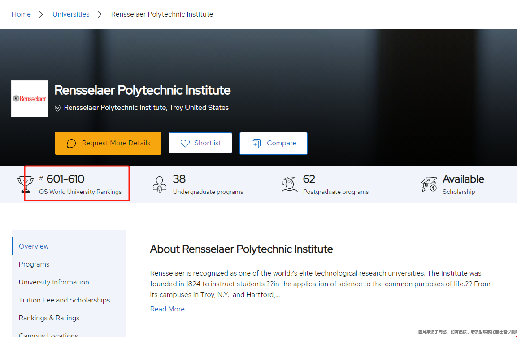Viewport: 517px width, 337px height.
Task: Click the 38 undergraduate count
Action: point(179,179)
